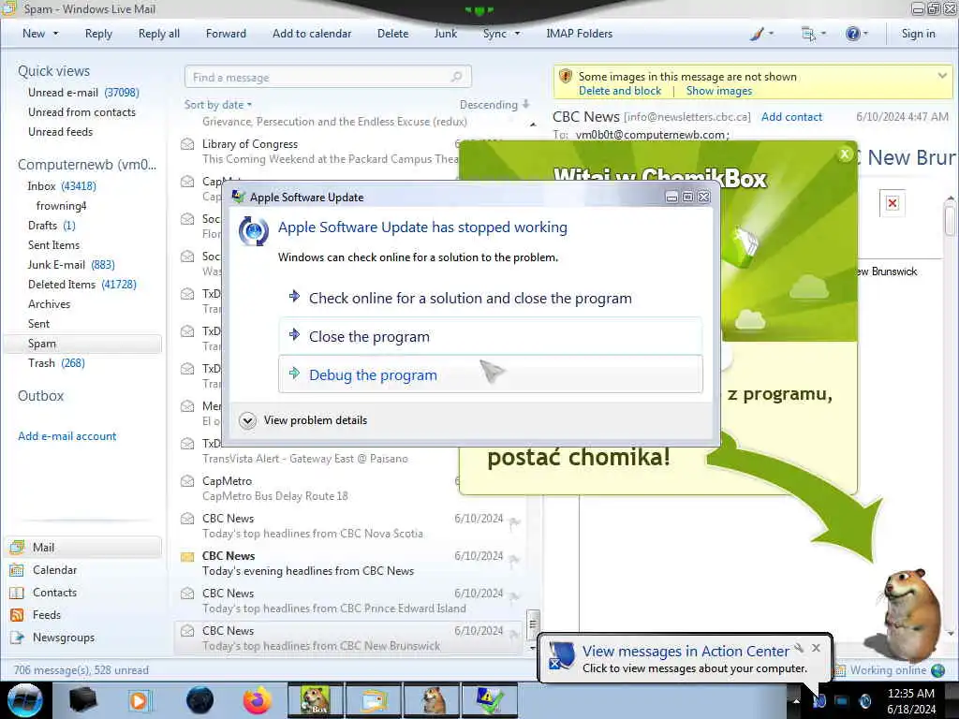This screenshot has height=719, width=959.
Task: Flag the CBC evening headlines message
Action: pyautogui.click(x=514, y=560)
